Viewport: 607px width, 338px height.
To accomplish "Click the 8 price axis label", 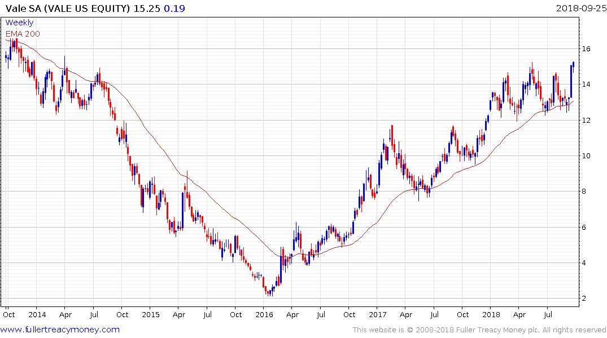I will pos(584,191).
